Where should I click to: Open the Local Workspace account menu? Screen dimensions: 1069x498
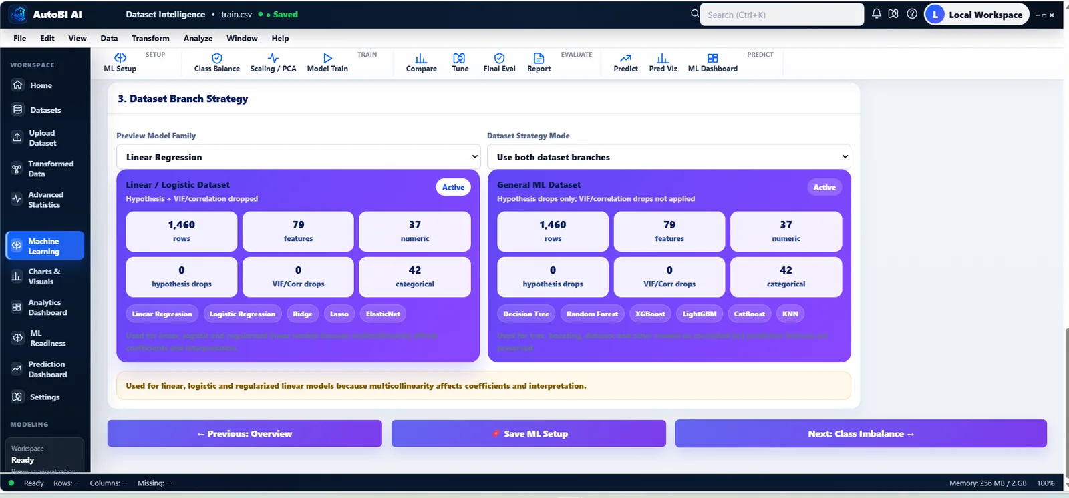click(976, 14)
